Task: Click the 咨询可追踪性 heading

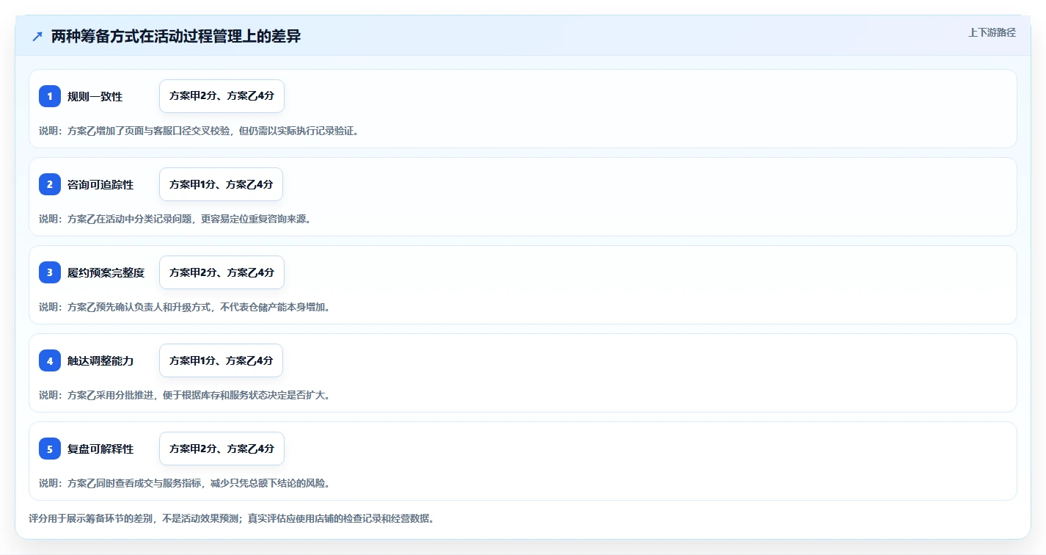Action: pyautogui.click(x=100, y=184)
